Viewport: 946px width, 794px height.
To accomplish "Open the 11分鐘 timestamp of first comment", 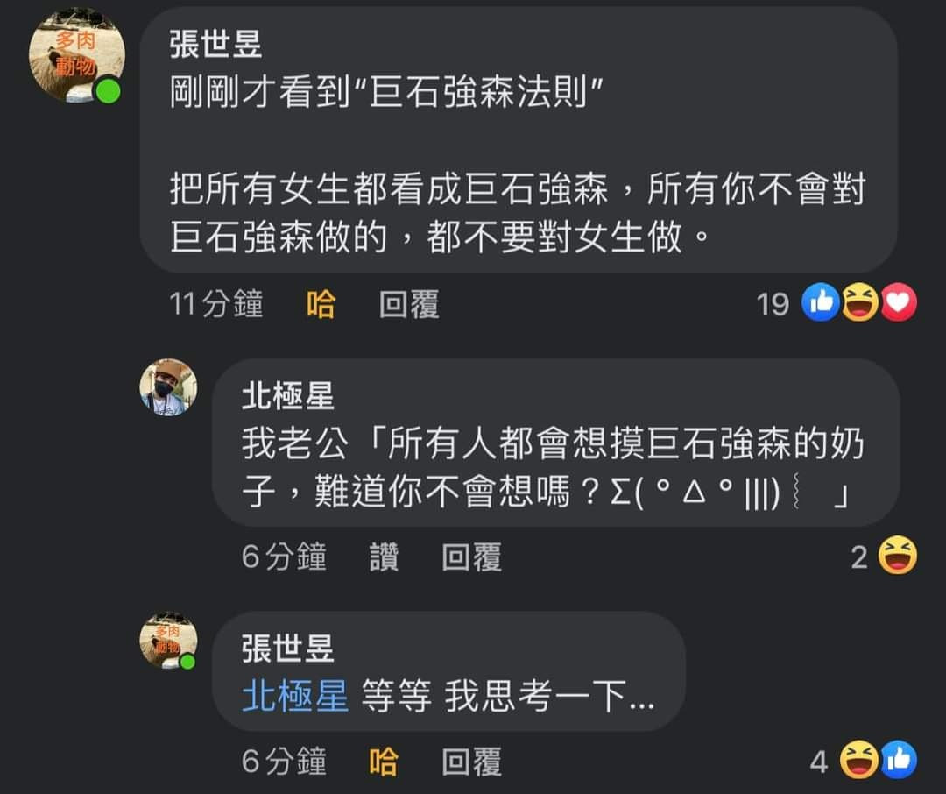I will click(216, 304).
